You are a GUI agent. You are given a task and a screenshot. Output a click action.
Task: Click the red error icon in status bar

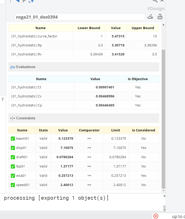156,216
